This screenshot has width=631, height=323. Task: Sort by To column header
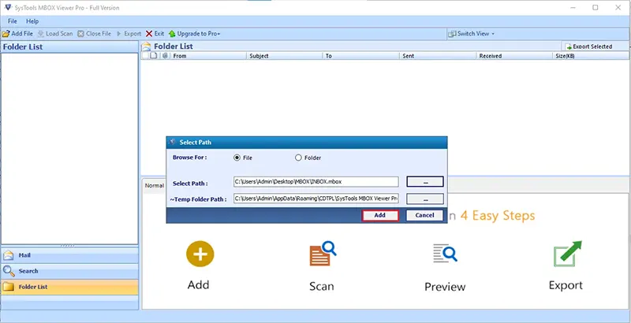click(361, 56)
